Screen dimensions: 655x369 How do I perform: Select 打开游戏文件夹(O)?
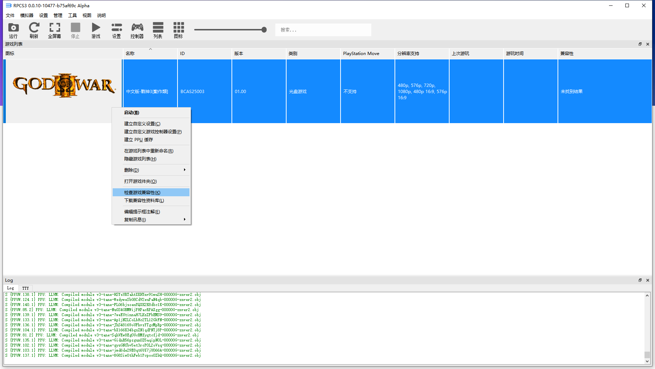(151, 181)
